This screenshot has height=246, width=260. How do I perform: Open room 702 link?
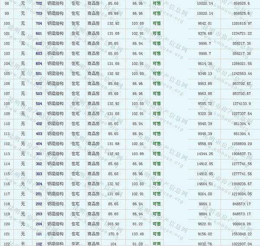pyautogui.click(x=39, y=3)
